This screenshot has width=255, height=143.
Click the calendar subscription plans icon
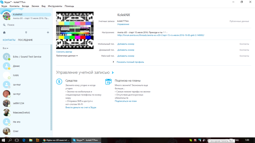tap(108, 82)
